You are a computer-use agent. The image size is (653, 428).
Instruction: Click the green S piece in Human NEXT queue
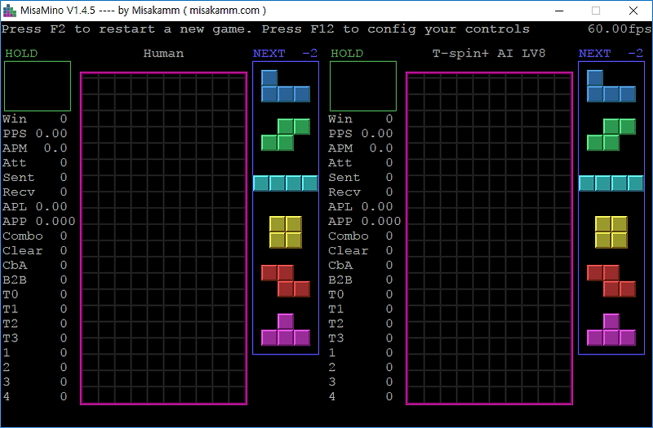coord(286,135)
